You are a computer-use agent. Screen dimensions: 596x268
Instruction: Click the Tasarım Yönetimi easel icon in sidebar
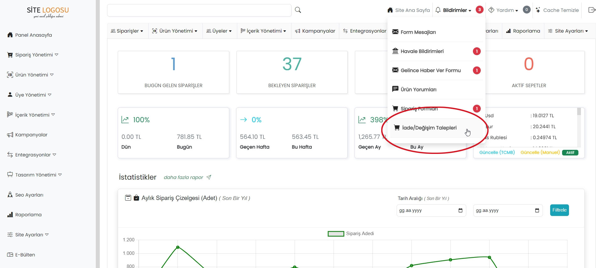pyautogui.click(x=10, y=175)
